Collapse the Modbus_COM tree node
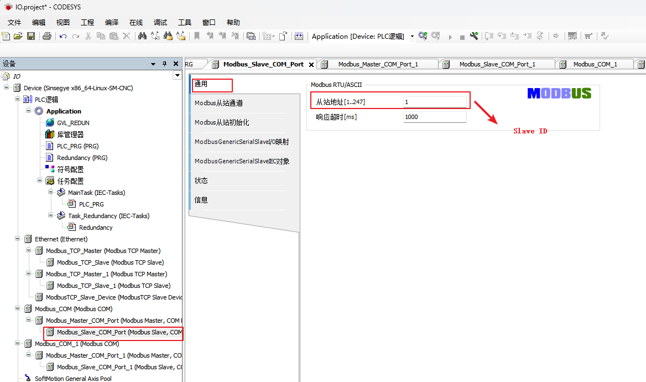 point(18,309)
